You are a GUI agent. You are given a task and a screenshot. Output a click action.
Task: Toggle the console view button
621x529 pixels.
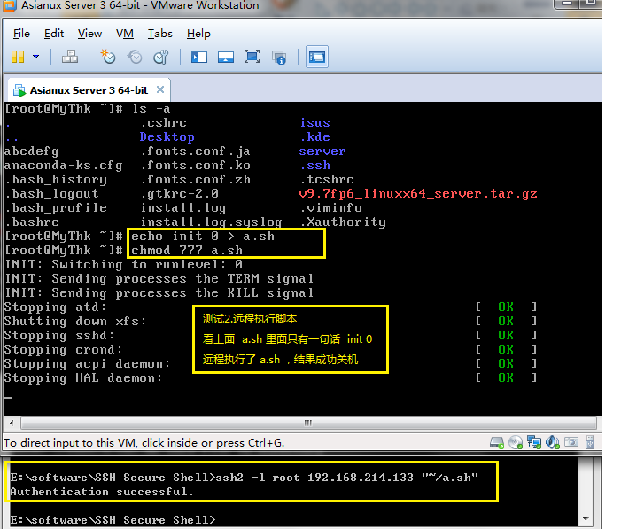click(x=317, y=57)
